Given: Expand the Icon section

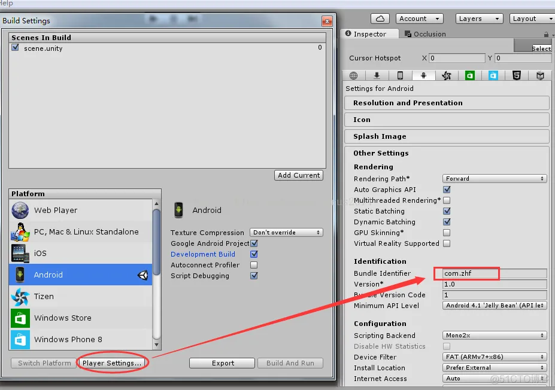Looking at the screenshot, I should 447,120.
